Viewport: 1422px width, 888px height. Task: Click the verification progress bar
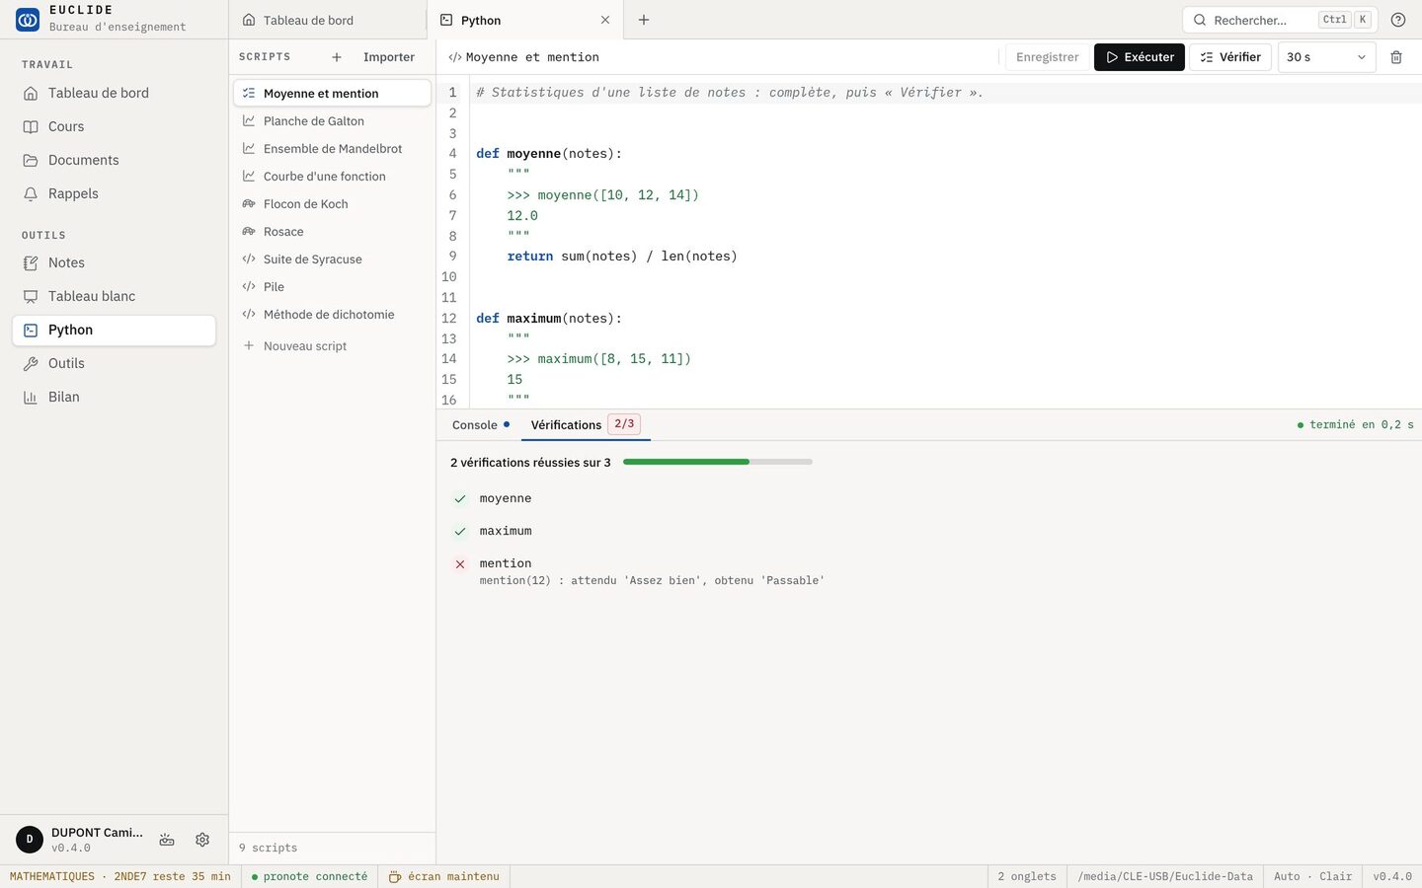click(718, 462)
